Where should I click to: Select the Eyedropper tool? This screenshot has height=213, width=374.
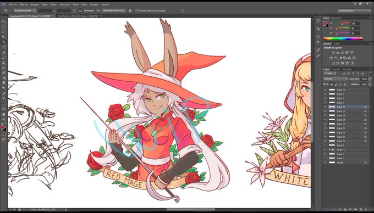pos(4,47)
